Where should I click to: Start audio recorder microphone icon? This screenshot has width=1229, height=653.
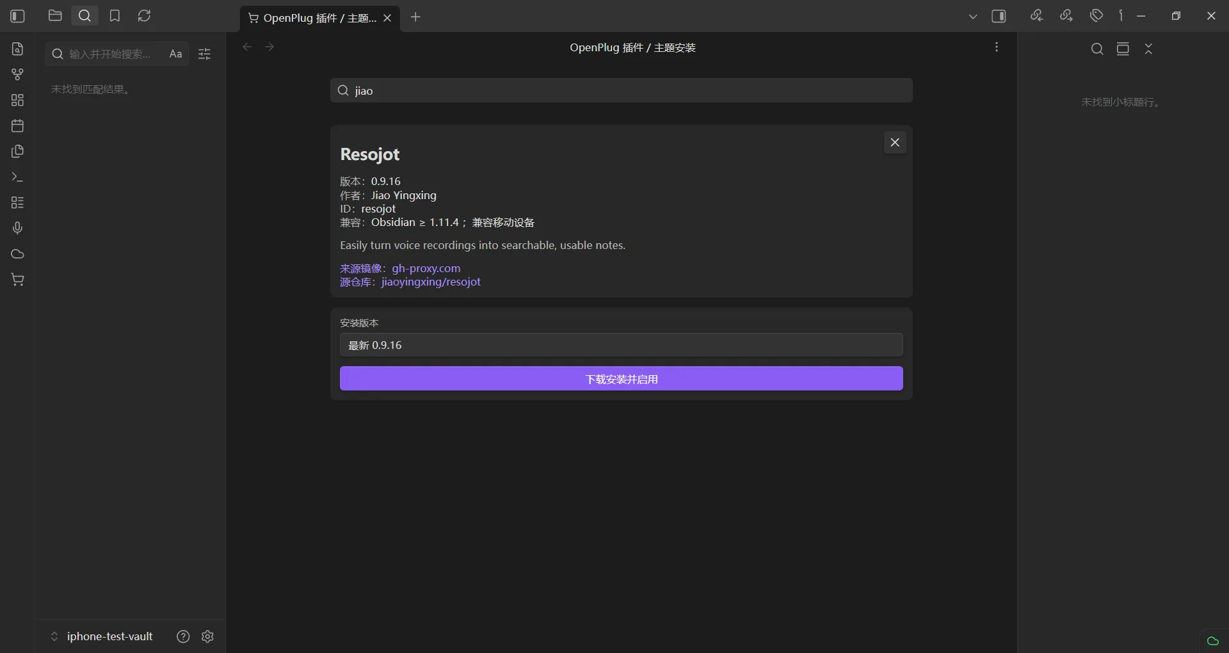tap(18, 228)
